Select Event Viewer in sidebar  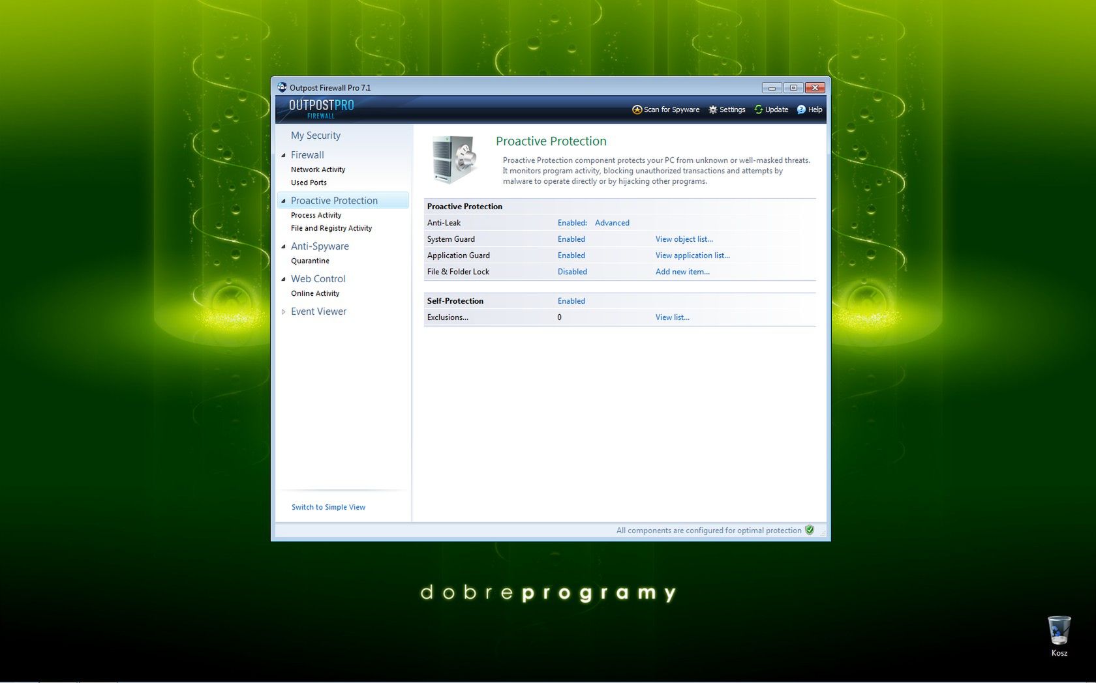318,312
